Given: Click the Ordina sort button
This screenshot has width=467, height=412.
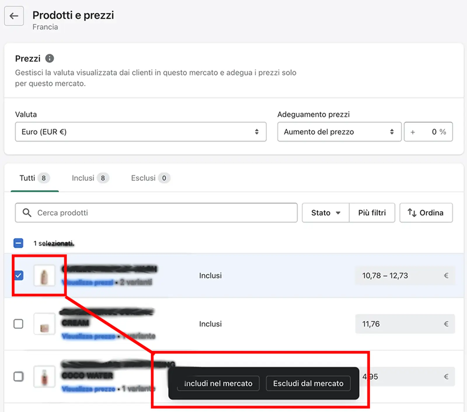Looking at the screenshot, I should click(426, 213).
